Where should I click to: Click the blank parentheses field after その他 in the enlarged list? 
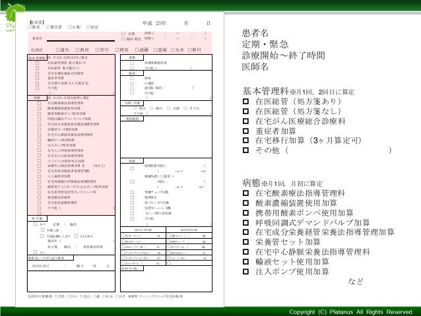tap(338, 150)
